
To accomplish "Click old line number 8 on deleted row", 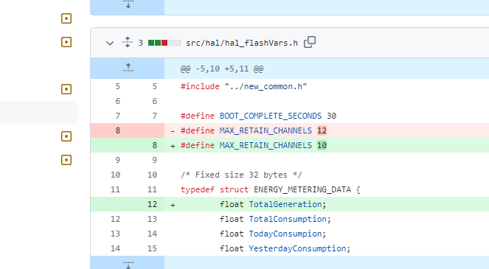I will (117, 130).
